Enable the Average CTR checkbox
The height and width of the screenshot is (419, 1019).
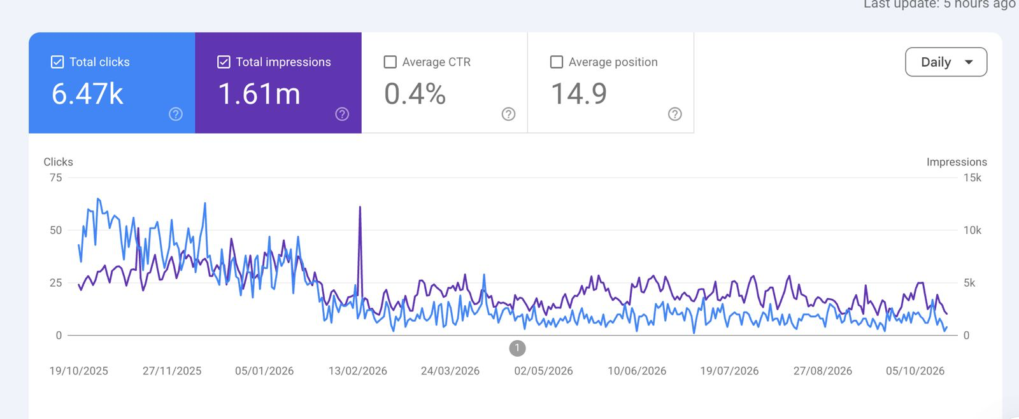coord(390,62)
